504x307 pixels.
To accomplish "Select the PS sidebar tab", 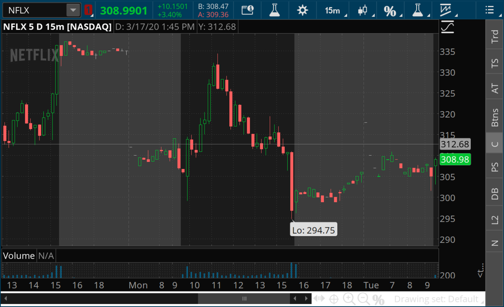I will coord(495,167).
